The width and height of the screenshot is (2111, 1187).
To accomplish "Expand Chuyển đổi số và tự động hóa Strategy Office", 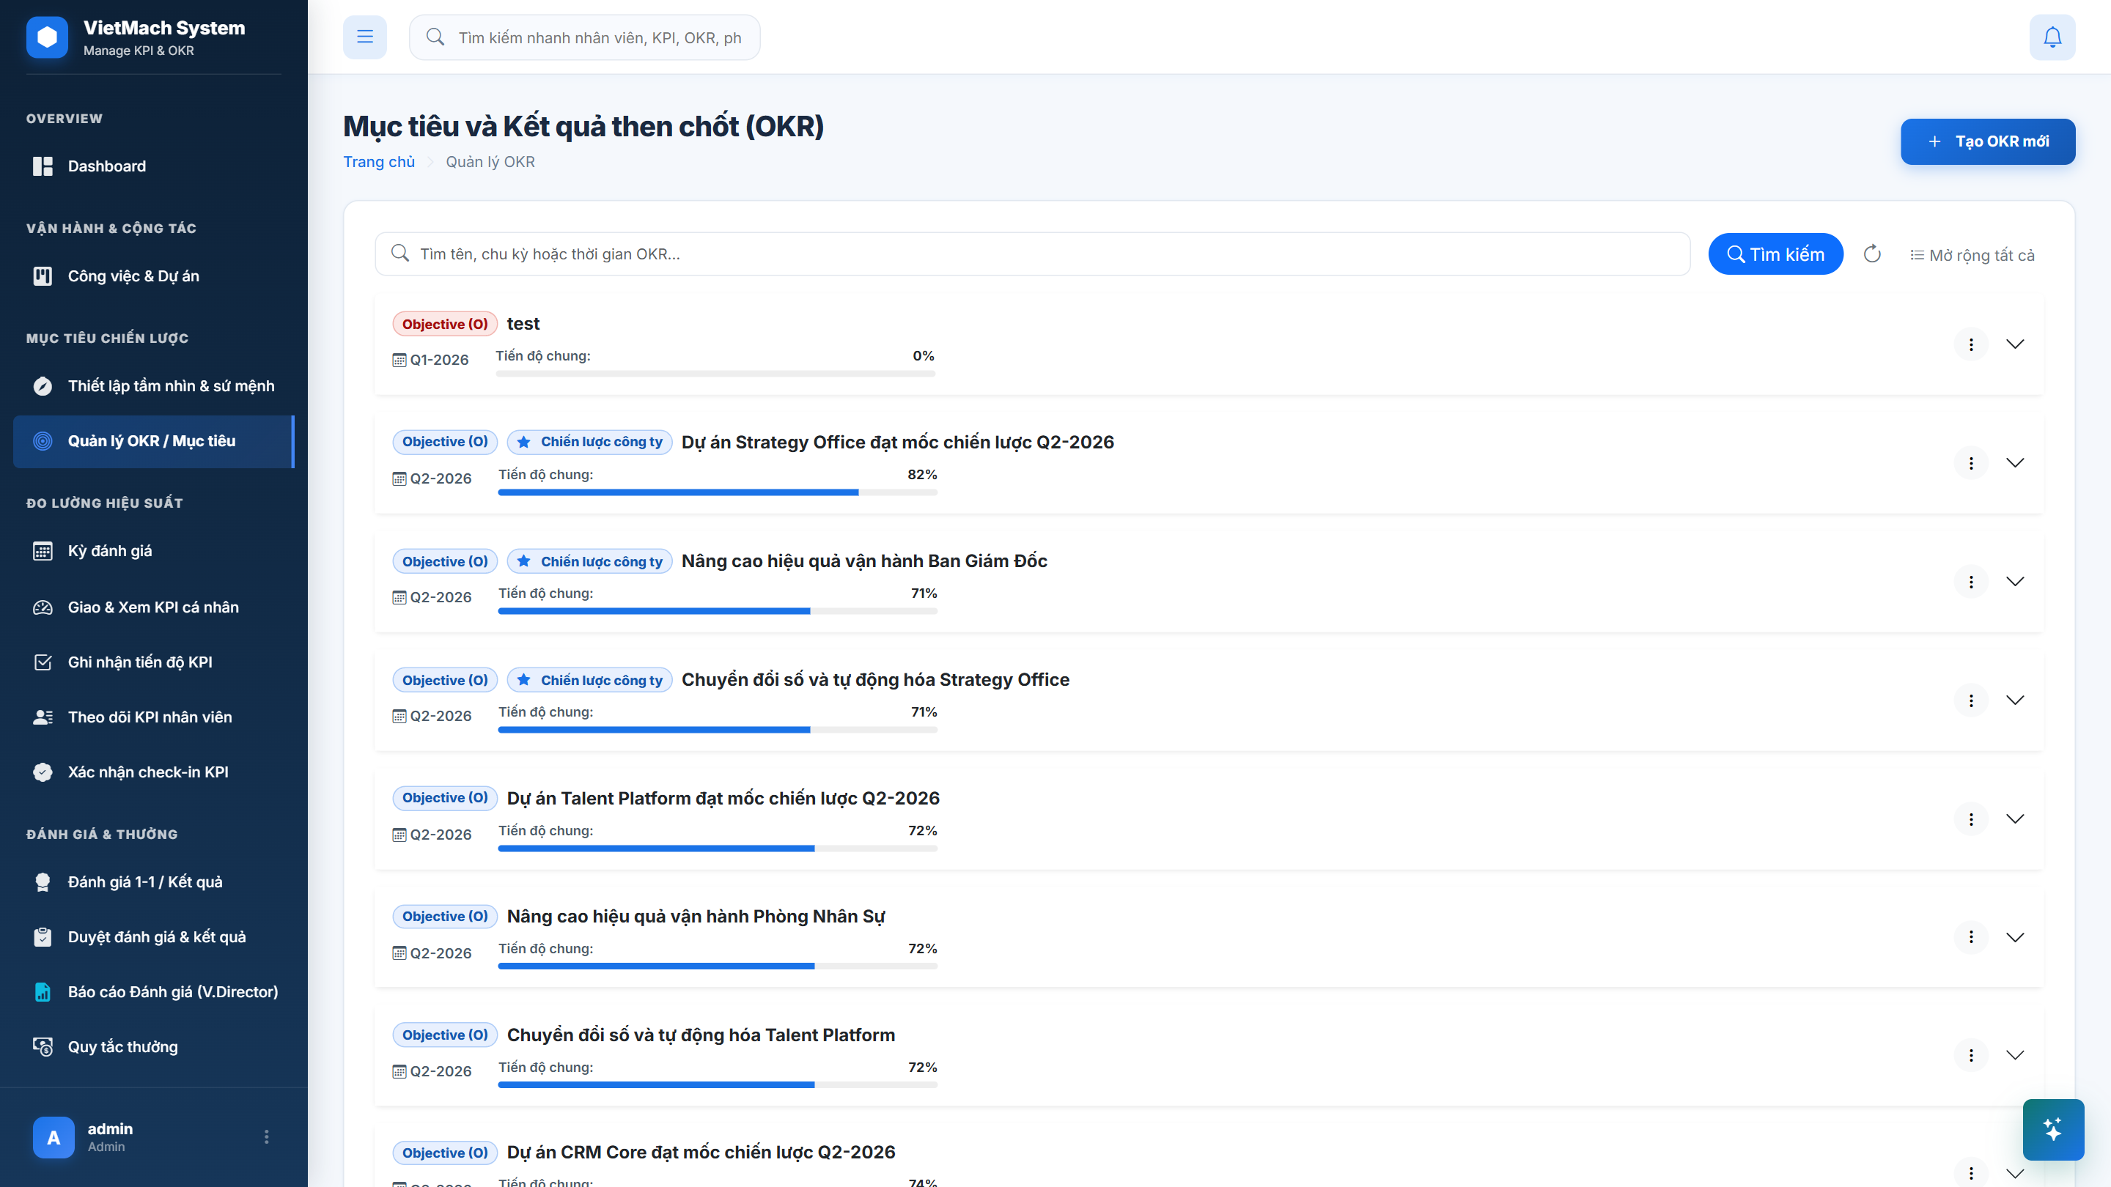I will [x=2015, y=700].
